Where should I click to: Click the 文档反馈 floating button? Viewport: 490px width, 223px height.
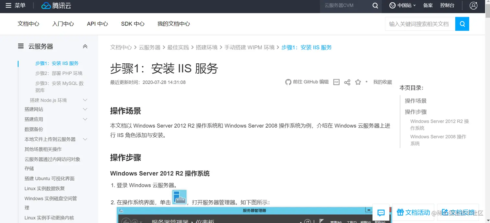coord(458,213)
